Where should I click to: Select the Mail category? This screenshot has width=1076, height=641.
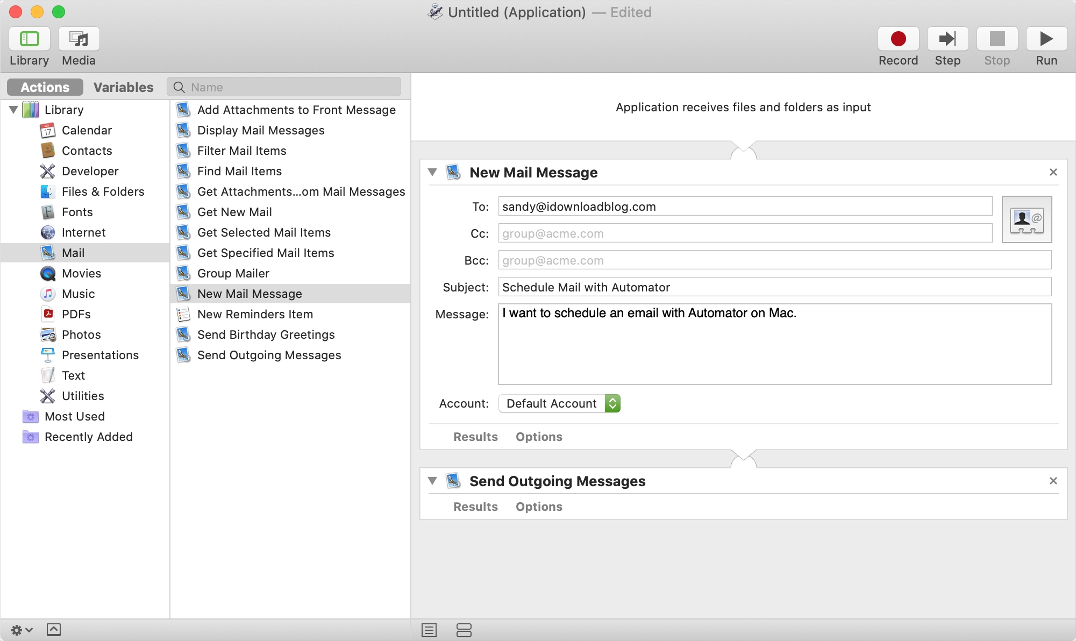click(85, 253)
